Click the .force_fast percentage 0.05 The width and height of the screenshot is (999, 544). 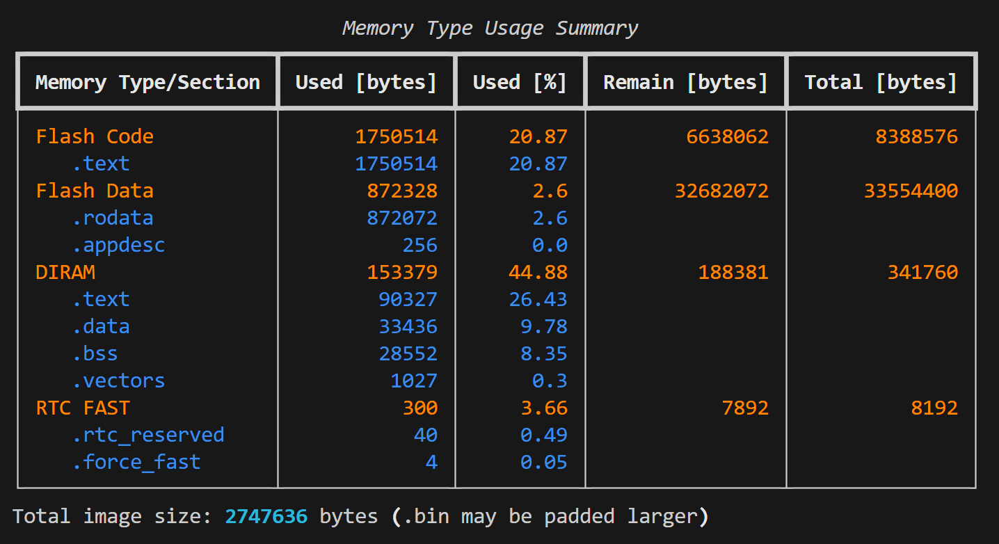click(544, 462)
